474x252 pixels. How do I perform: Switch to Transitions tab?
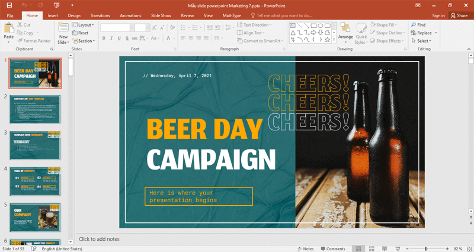pos(100,15)
